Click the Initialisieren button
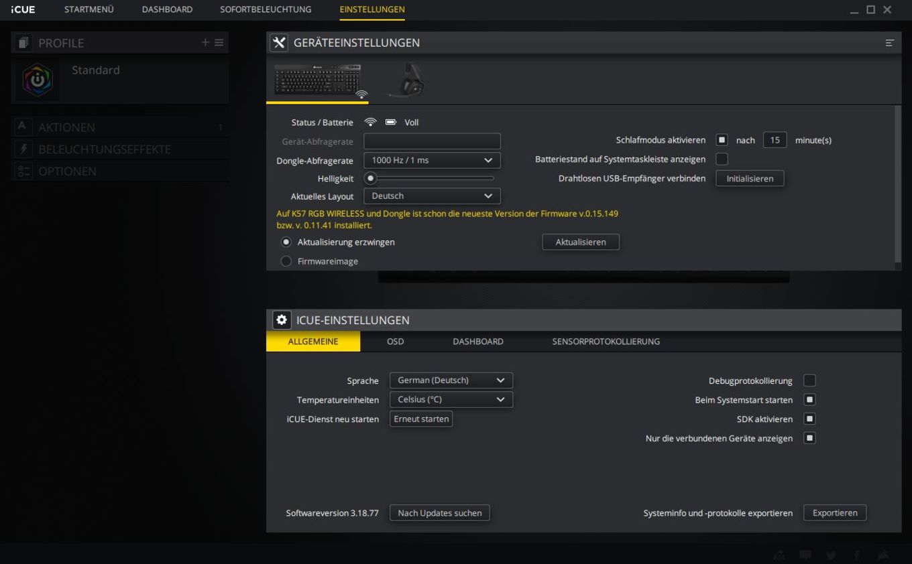Screen dimensions: 912x564 [x=750, y=179]
